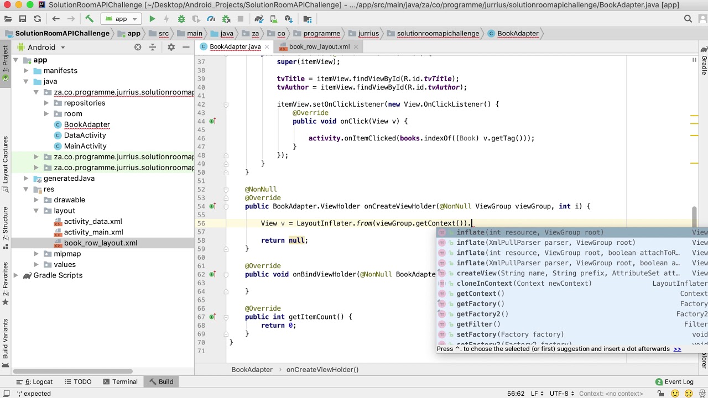Image resolution: width=708 pixels, height=398 pixels.
Task: Build project with the hammer icon
Action: 89,19
